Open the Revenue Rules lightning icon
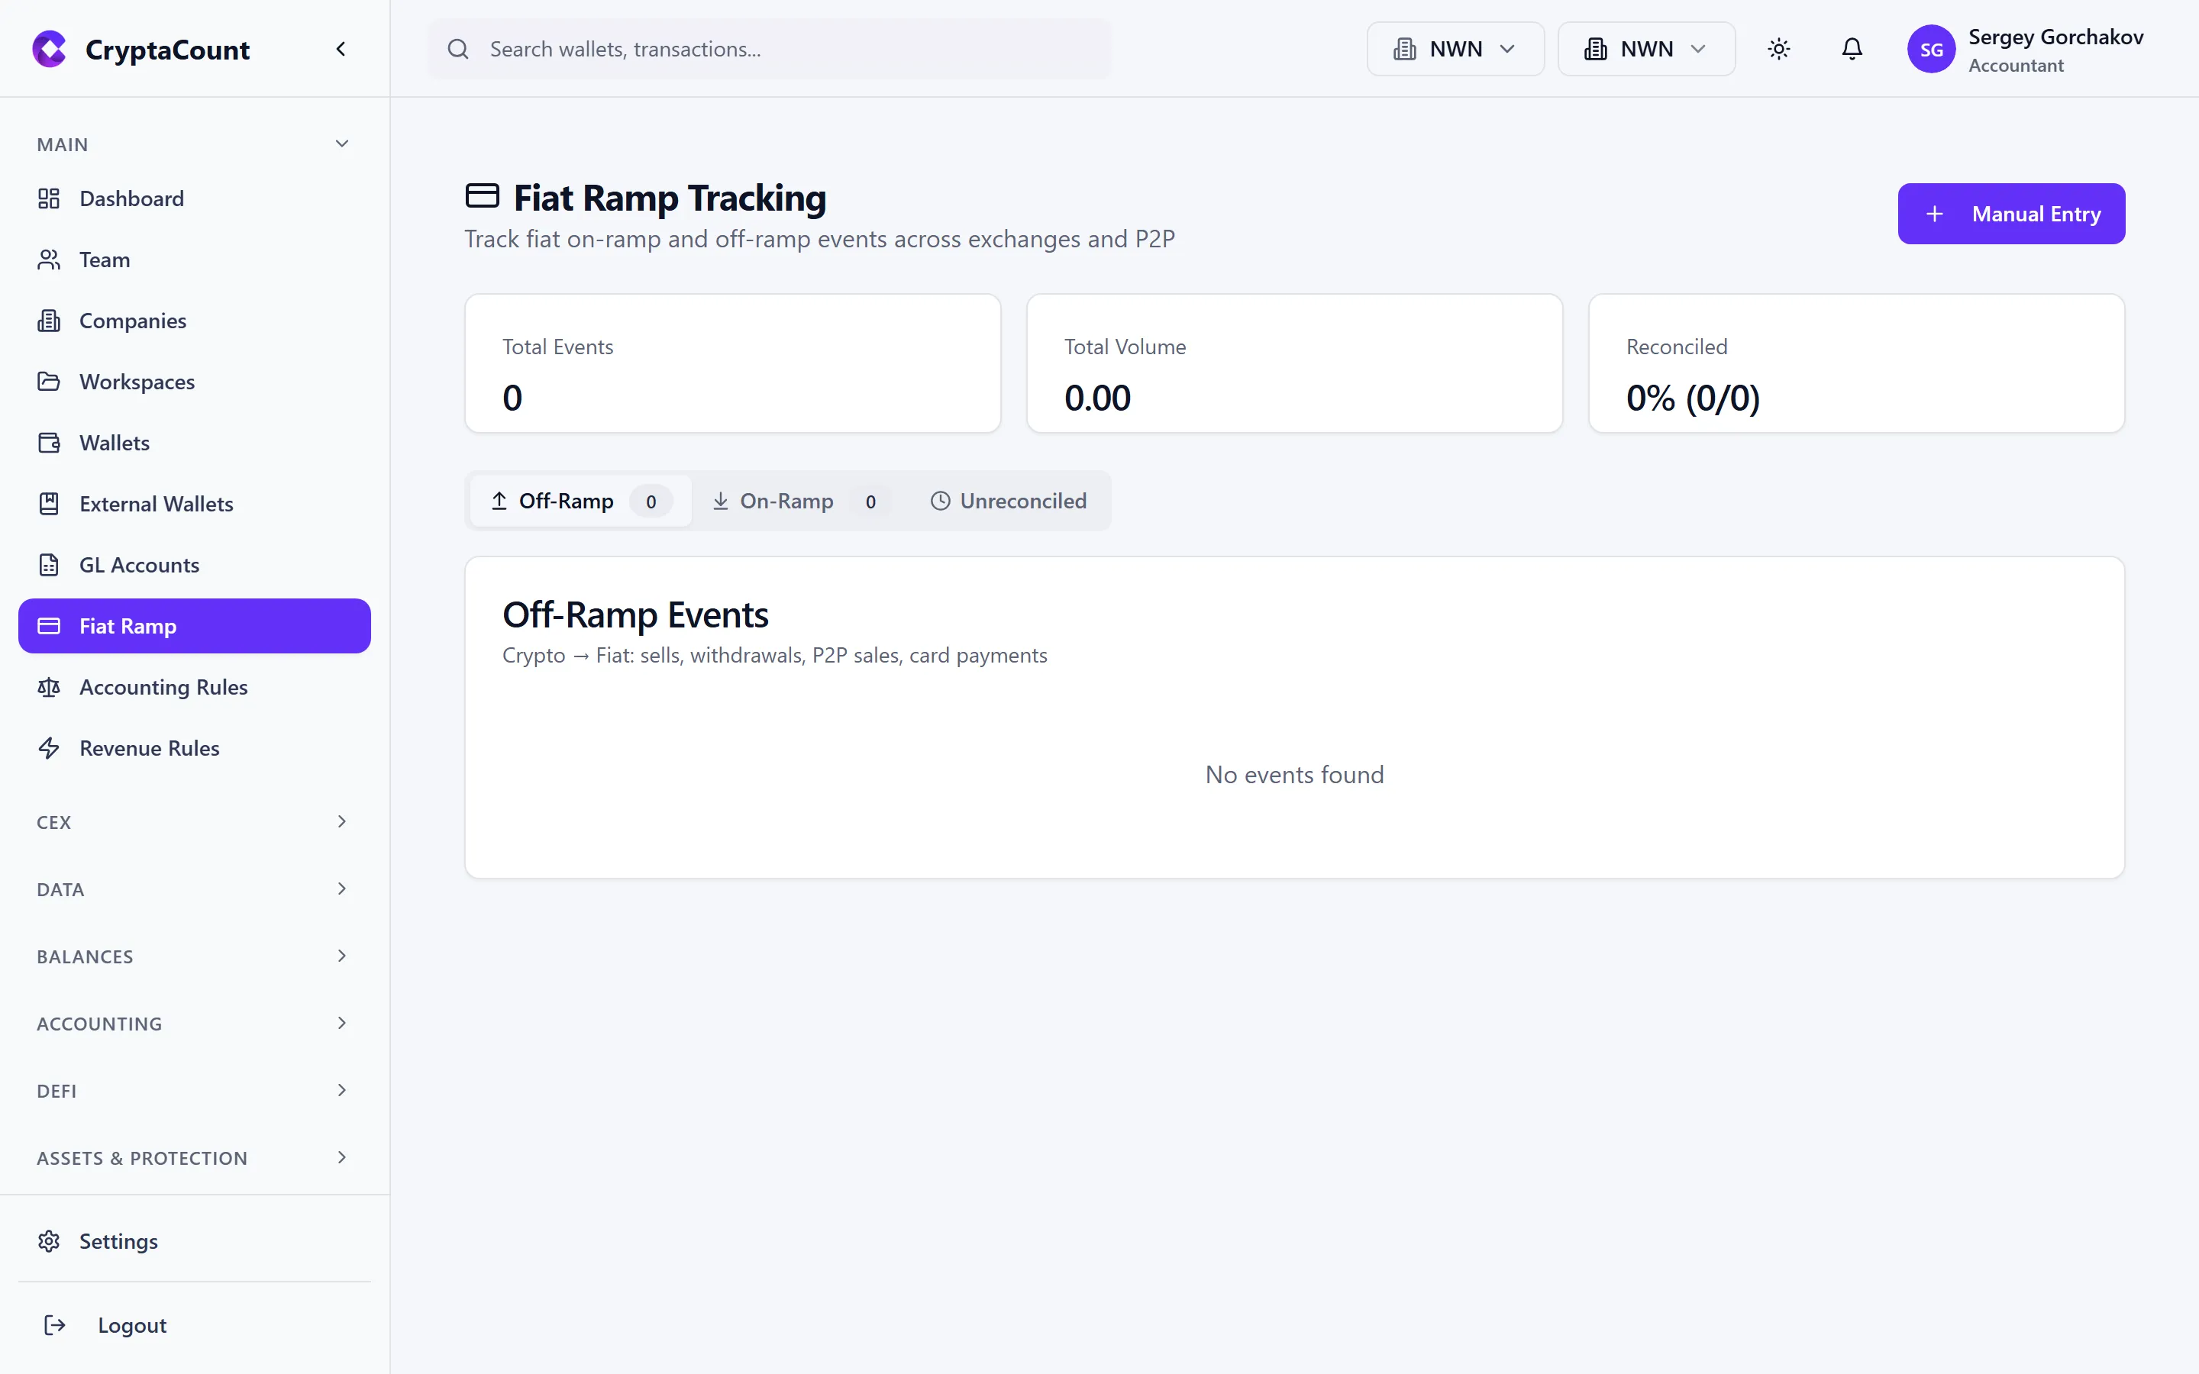Image resolution: width=2199 pixels, height=1374 pixels. (x=49, y=748)
